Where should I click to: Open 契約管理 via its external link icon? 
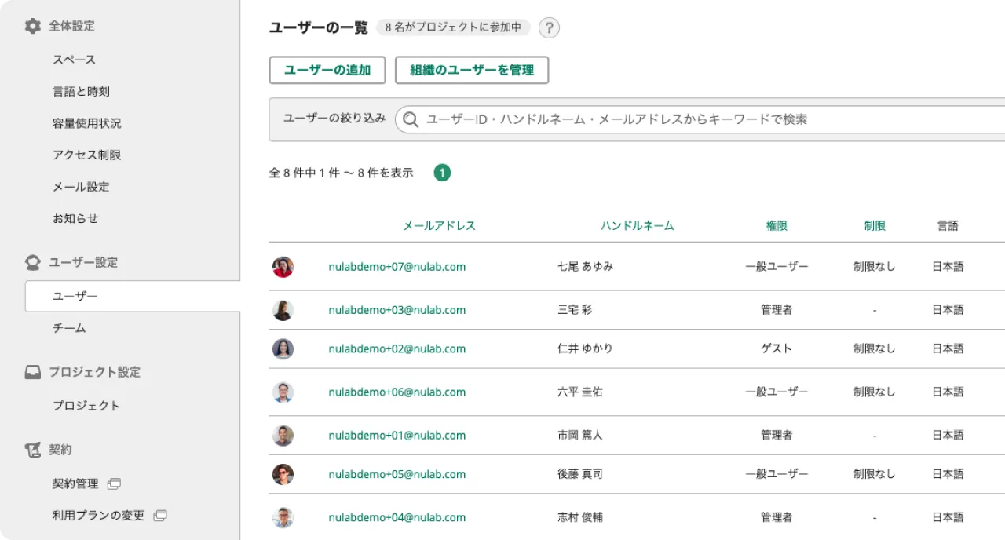(x=115, y=483)
